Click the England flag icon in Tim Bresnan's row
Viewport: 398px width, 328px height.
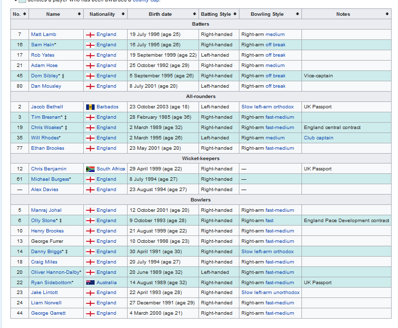[90, 118]
